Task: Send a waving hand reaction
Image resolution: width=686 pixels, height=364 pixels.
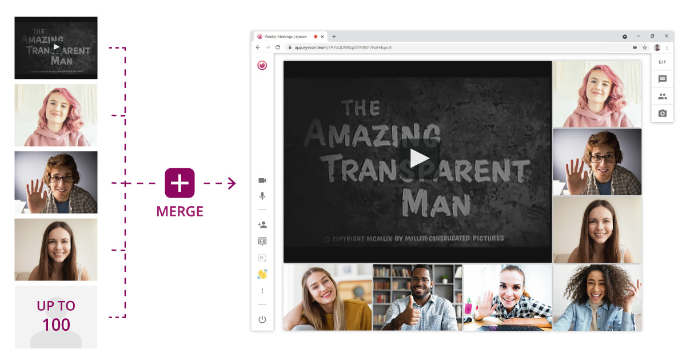Action: click(x=262, y=274)
